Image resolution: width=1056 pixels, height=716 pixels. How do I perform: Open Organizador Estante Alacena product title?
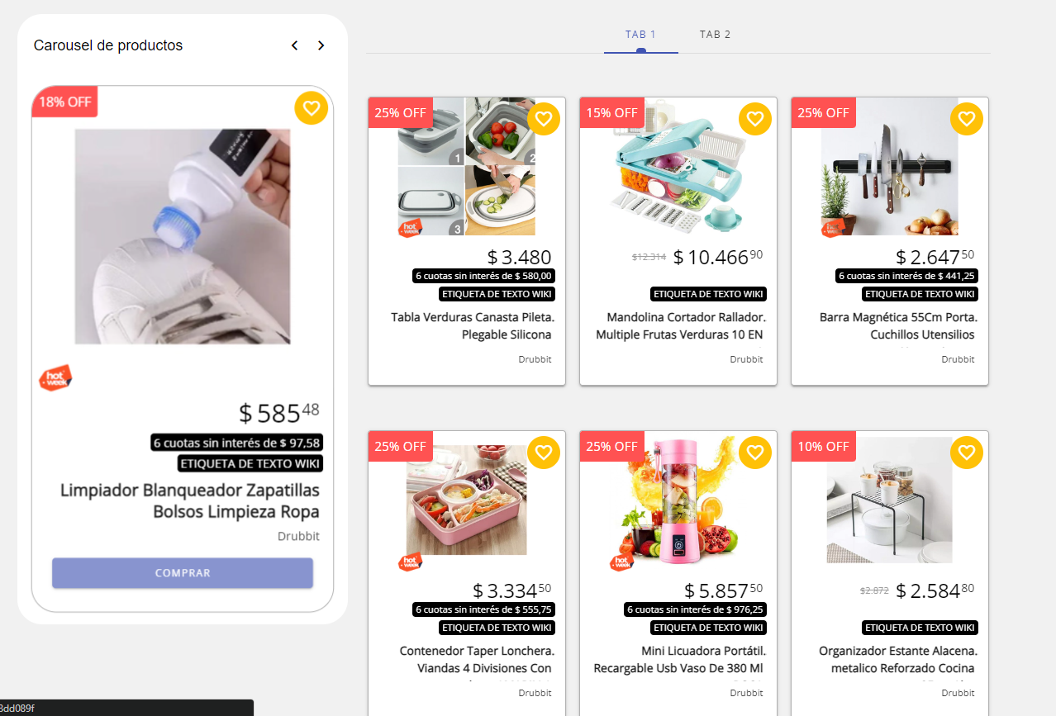tap(896, 659)
